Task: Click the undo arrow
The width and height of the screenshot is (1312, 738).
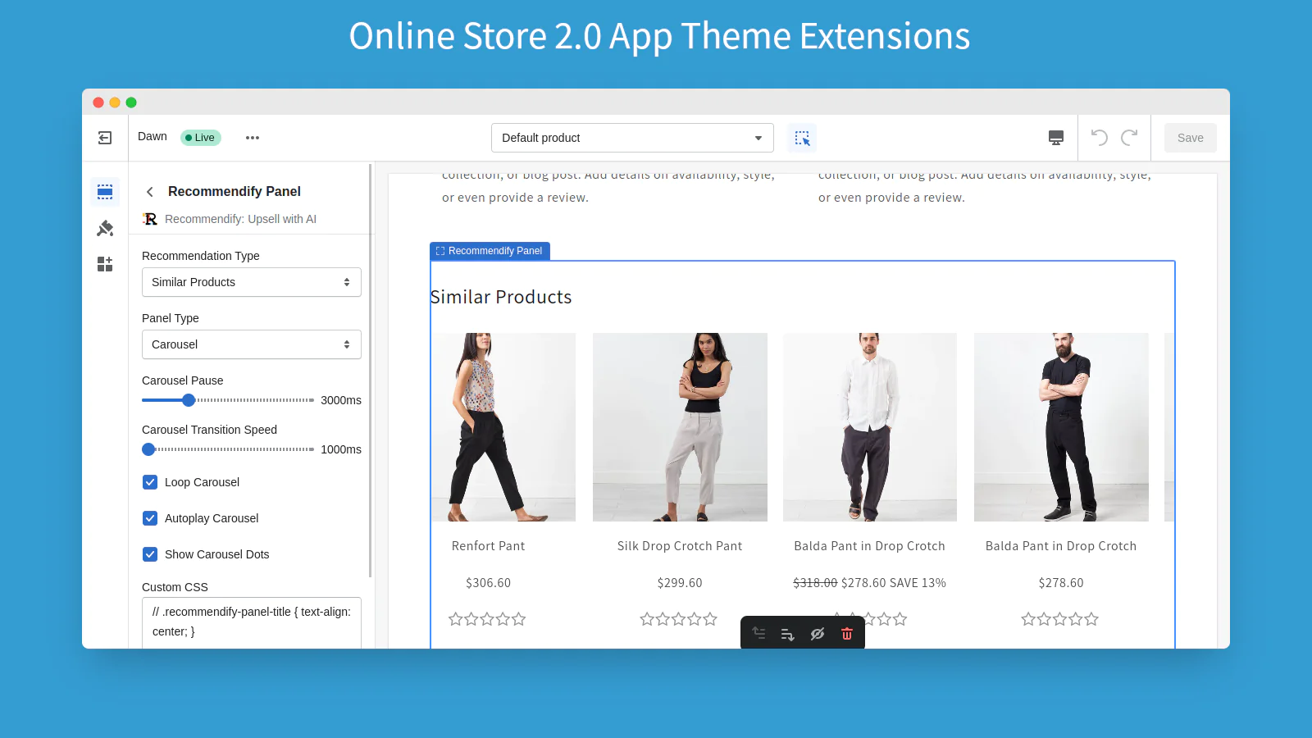Action: 1100,138
